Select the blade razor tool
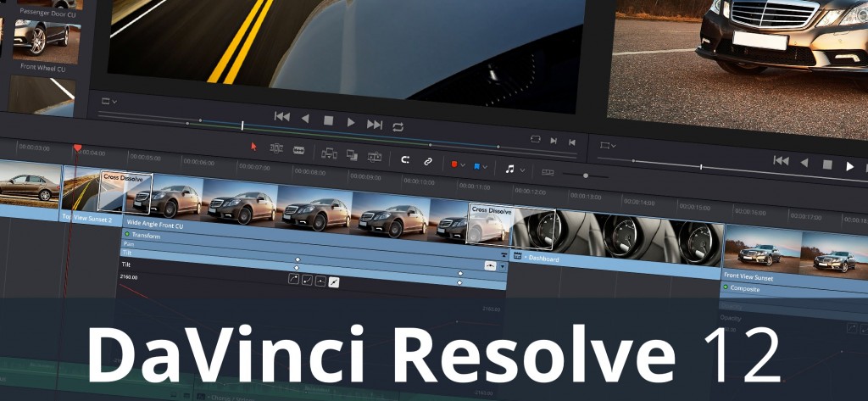The width and height of the screenshot is (868, 401). (298, 150)
